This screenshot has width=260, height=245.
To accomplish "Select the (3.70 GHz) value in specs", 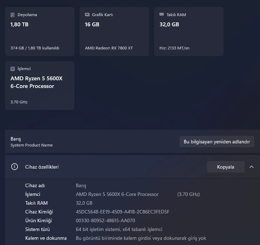I will coord(188,194).
